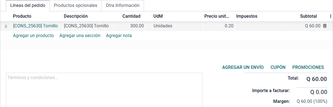Click the CUPÓN button
This screenshot has height=107, width=333.
pos(278,67)
